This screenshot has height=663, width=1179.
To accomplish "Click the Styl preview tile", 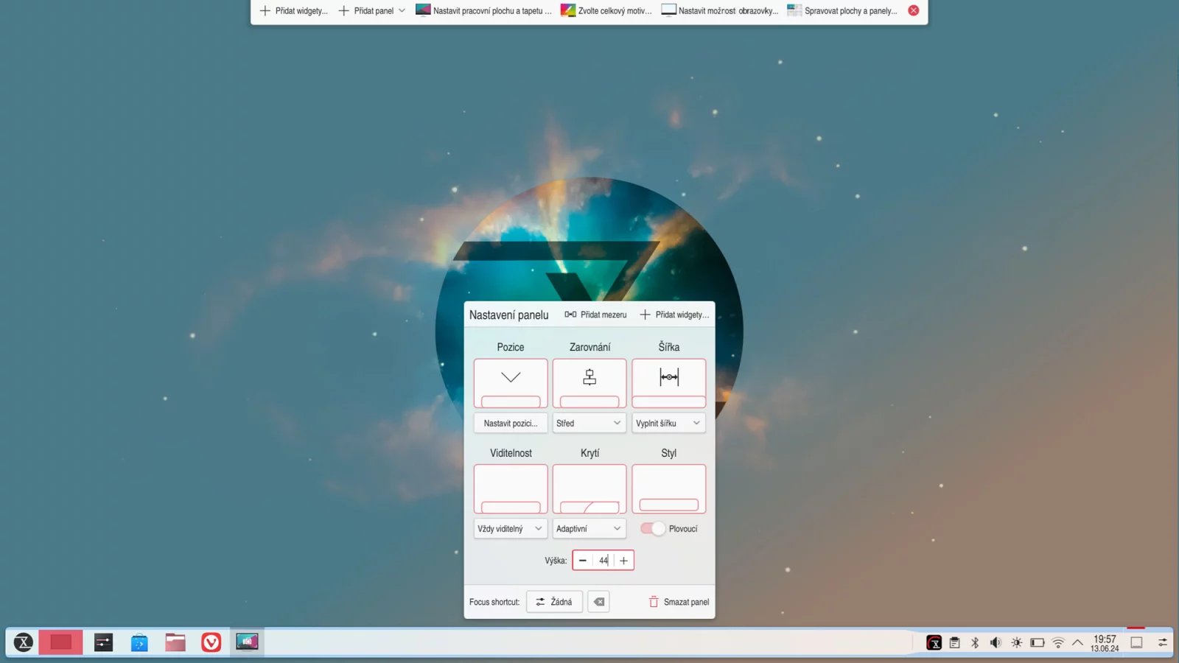I will (x=669, y=488).
